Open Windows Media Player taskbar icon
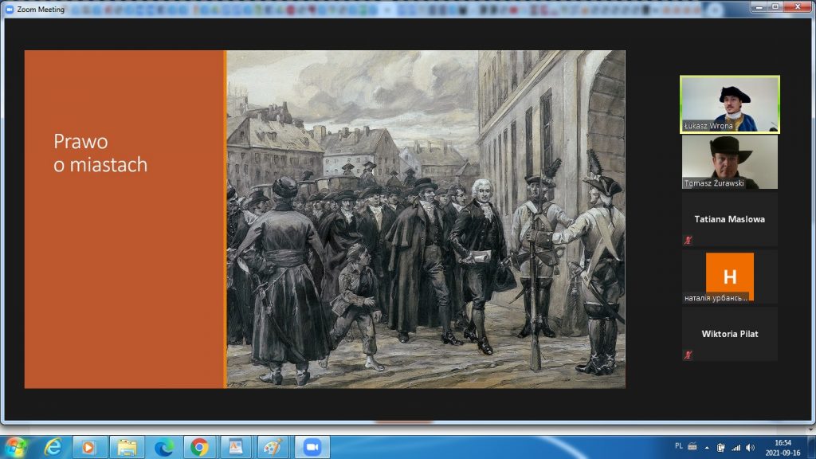Image resolution: width=816 pixels, height=459 pixels. (x=89, y=447)
